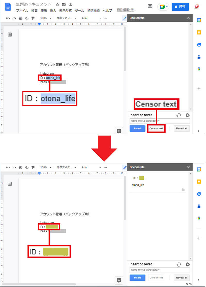Open the ファイル menu

point(22,11)
